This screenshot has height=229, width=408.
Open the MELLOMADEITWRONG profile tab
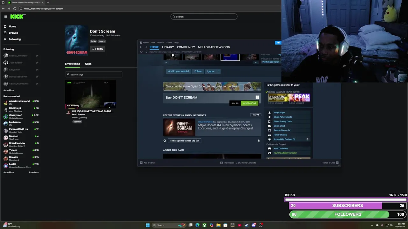tap(214, 47)
